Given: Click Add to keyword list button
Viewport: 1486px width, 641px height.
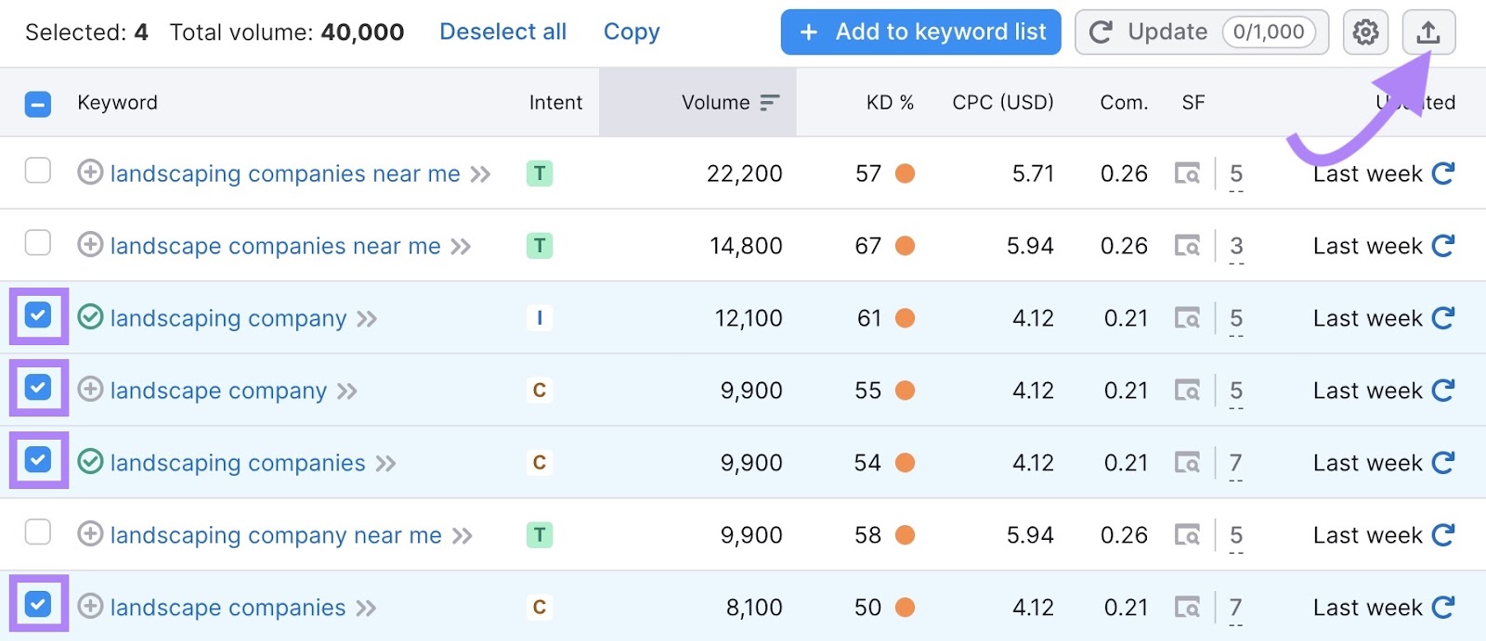Looking at the screenshot, I should pos(920,32).
